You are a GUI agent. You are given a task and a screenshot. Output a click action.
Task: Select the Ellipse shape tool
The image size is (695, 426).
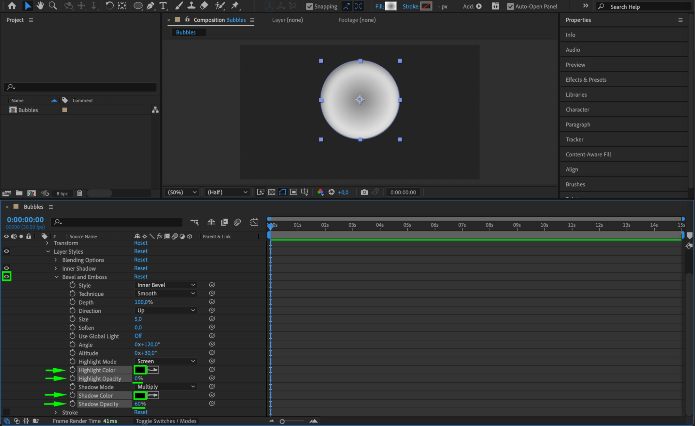(138, 6)
